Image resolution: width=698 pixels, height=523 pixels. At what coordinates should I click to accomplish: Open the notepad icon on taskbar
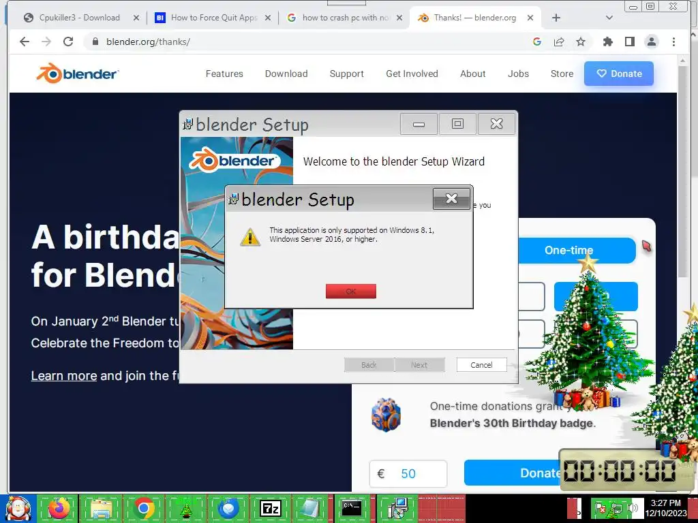[310, 508]
